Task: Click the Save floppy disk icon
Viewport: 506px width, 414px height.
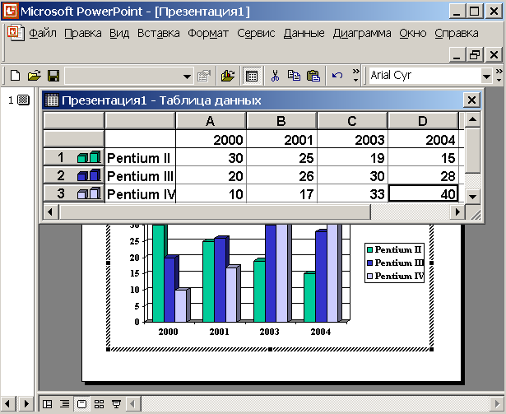Action: 53,76
